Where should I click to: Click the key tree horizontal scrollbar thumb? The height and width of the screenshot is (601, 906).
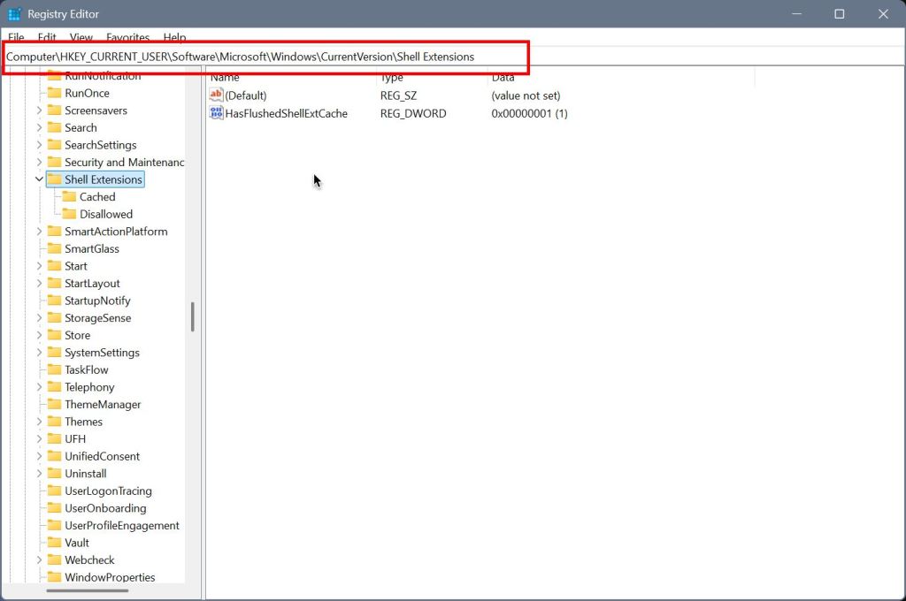pyautogui.click(x=88, y=590)
